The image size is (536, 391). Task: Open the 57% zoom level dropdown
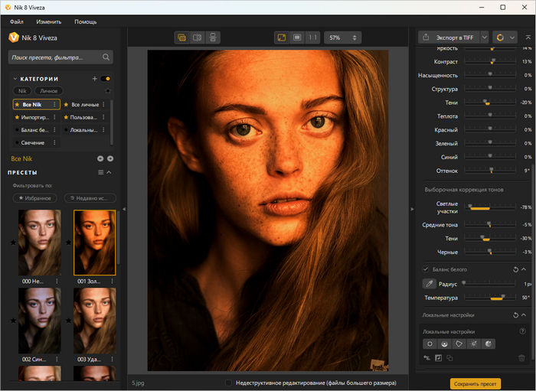[344, 37]
